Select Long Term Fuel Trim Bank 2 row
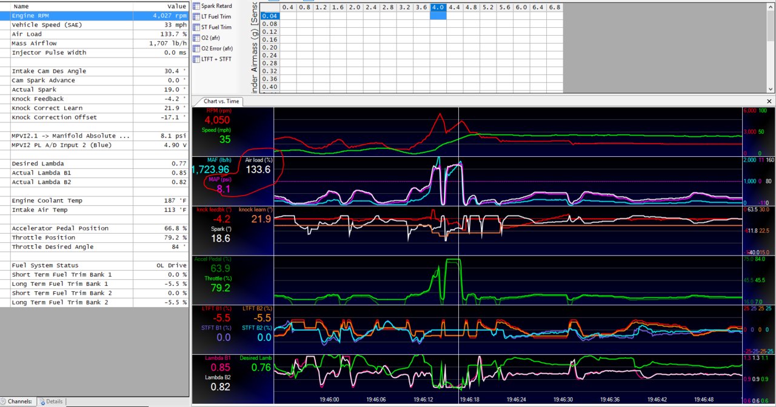This screenshot has width=776, height=407. pyautogui.click(x=95, y=302)
